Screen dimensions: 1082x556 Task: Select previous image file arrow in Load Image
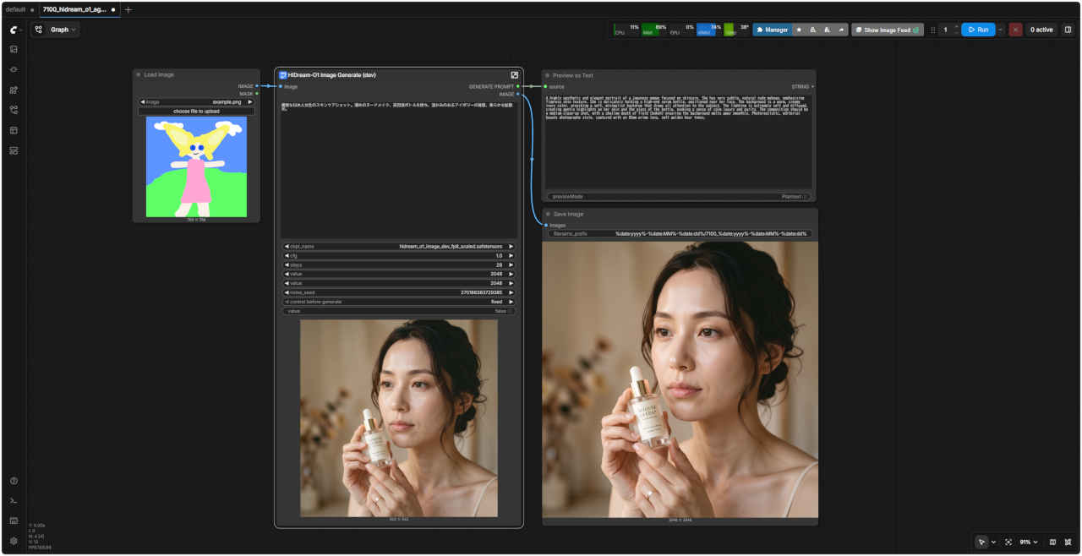coord(143,101)
